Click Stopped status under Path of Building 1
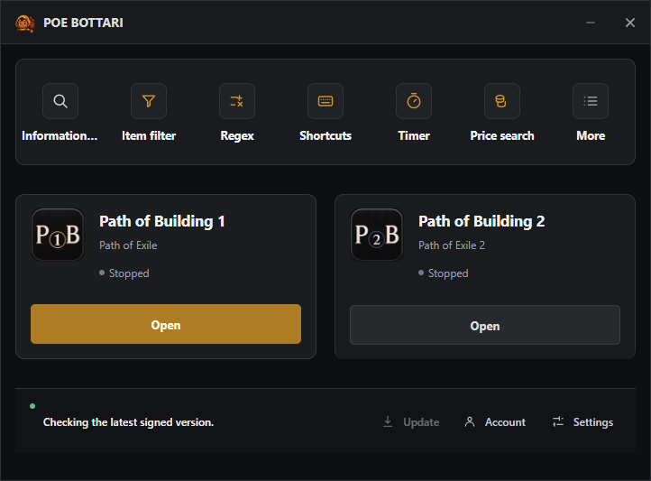The image size is (651, 481). point(124,273)
